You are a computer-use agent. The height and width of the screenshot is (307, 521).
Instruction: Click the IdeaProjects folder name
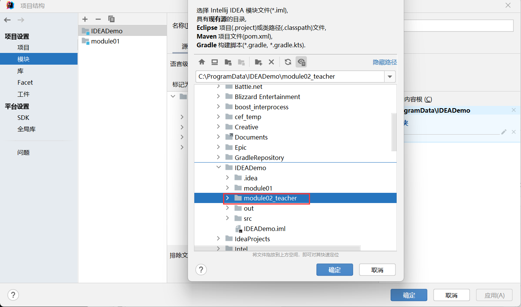click(x=252, y=239)
